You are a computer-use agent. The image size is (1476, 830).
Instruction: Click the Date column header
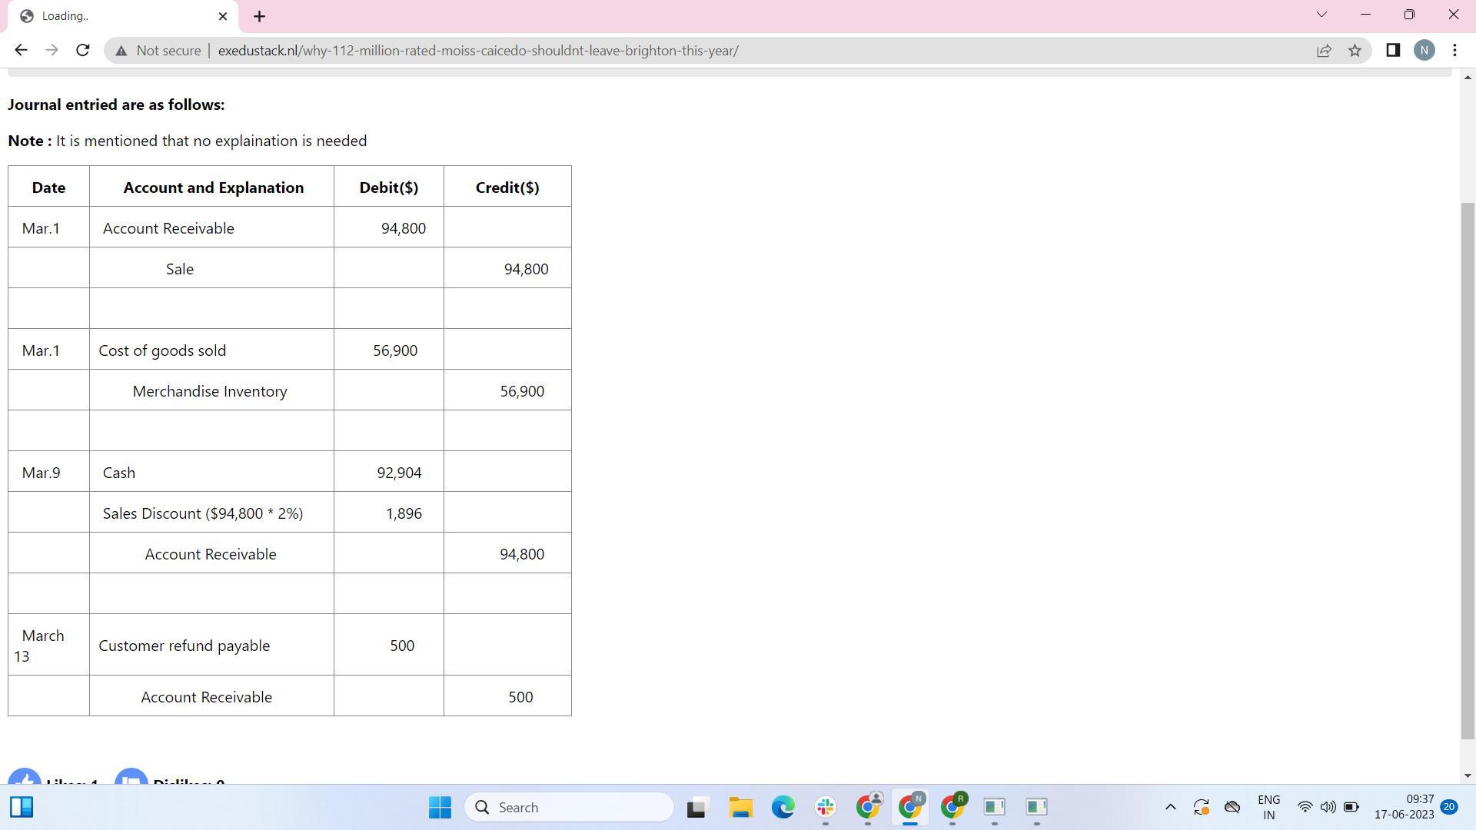tap(48, 188)
